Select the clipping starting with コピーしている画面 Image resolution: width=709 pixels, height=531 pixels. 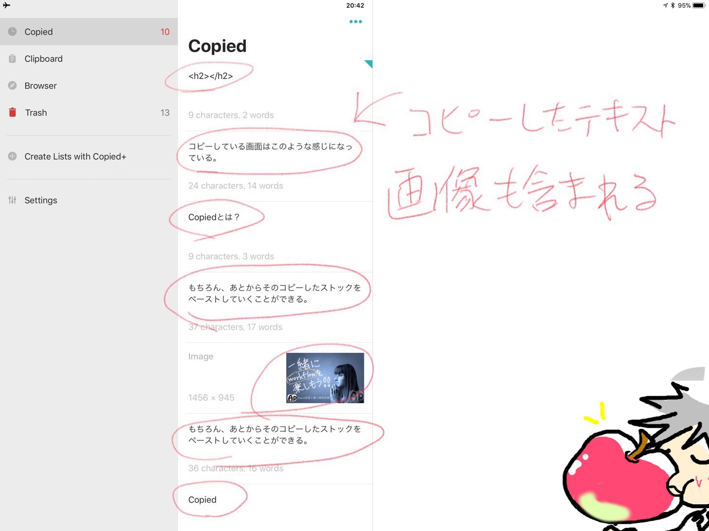tap(270, 152)
